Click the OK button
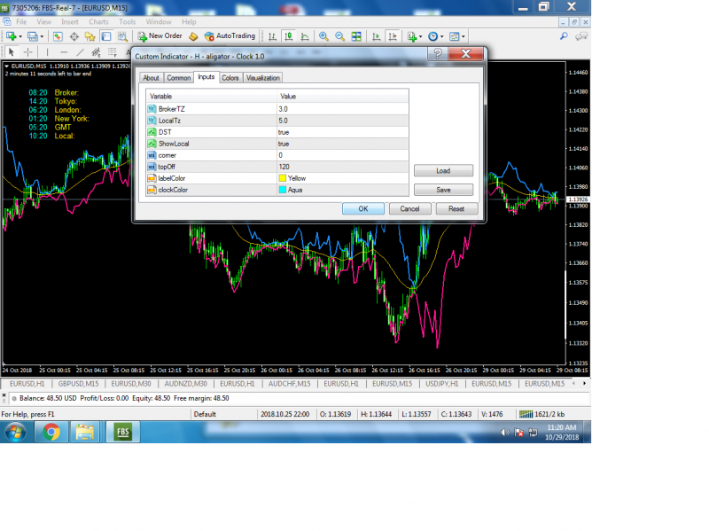The width and height of the screenshot is (709, 531). click(363, 209)
